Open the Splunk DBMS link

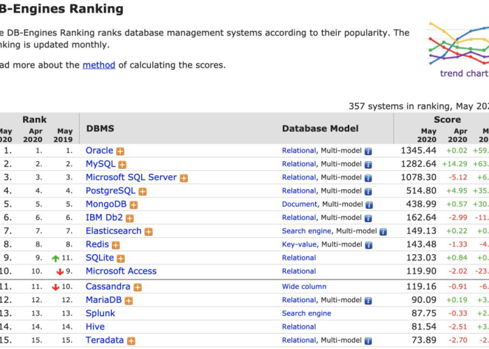(x=101, y=313)
